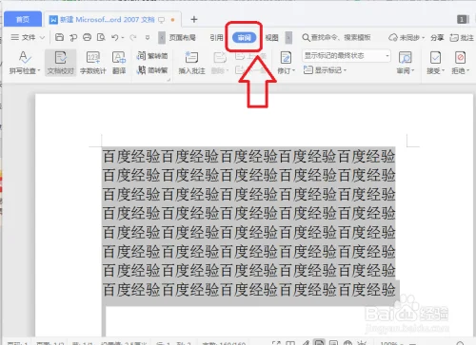Click the export to PDF icon

tap(73, 38)
